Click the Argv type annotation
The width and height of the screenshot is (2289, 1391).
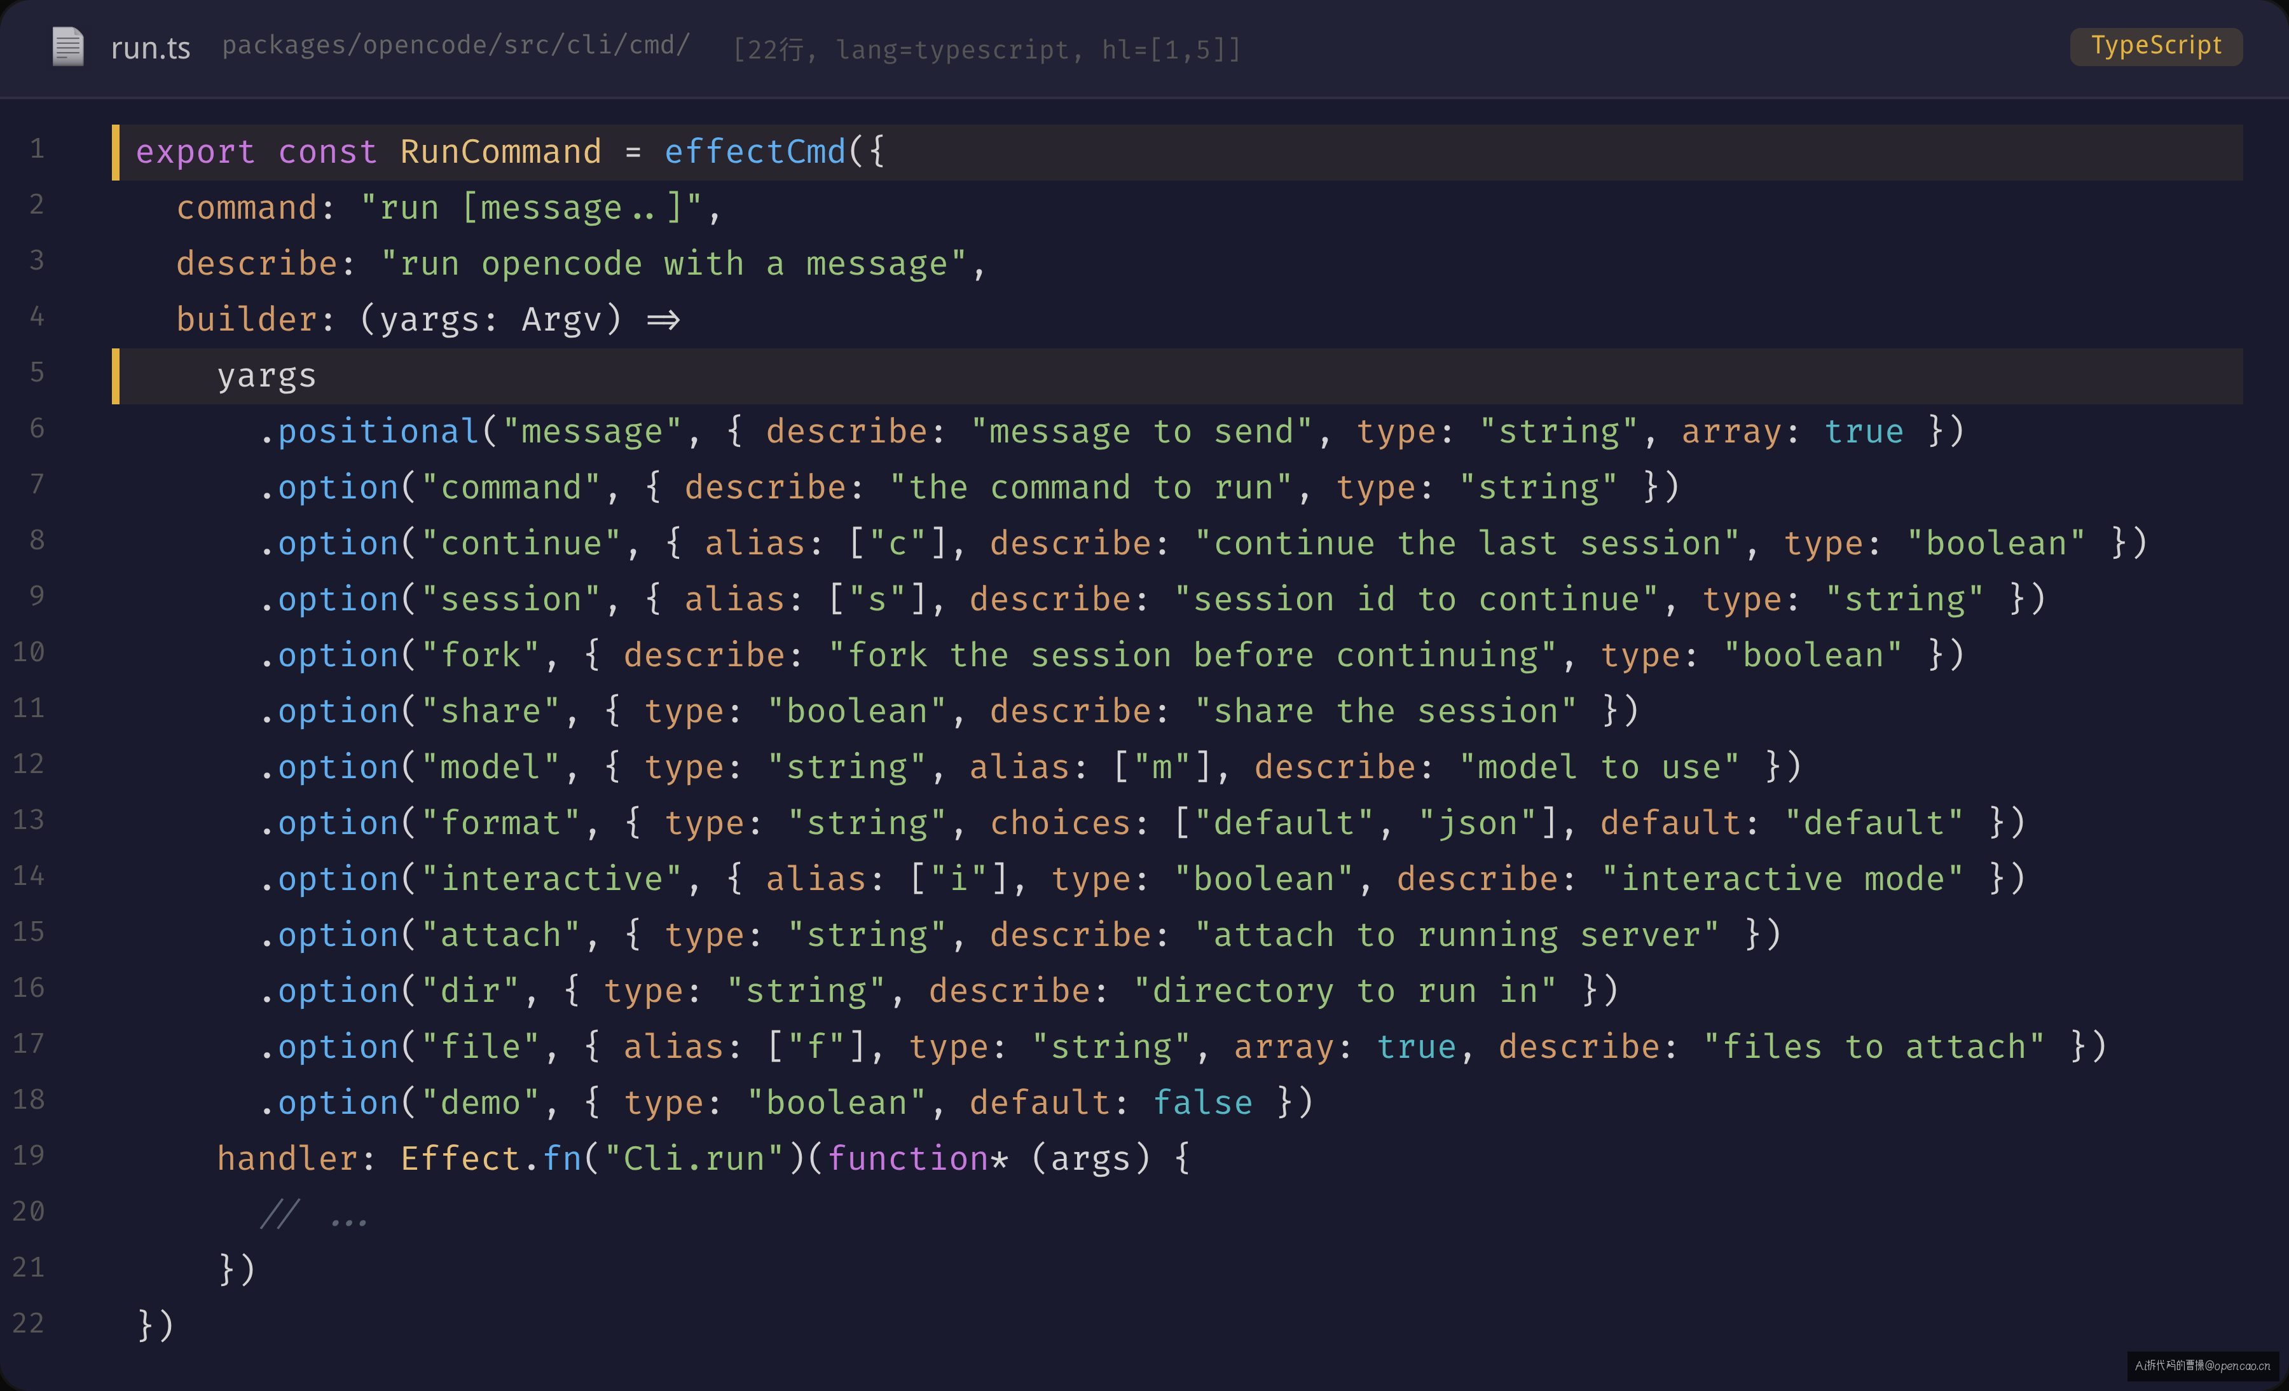(x=561, y=319)
